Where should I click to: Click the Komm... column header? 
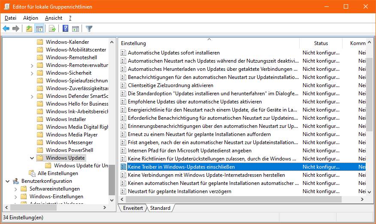pos(354,43)
